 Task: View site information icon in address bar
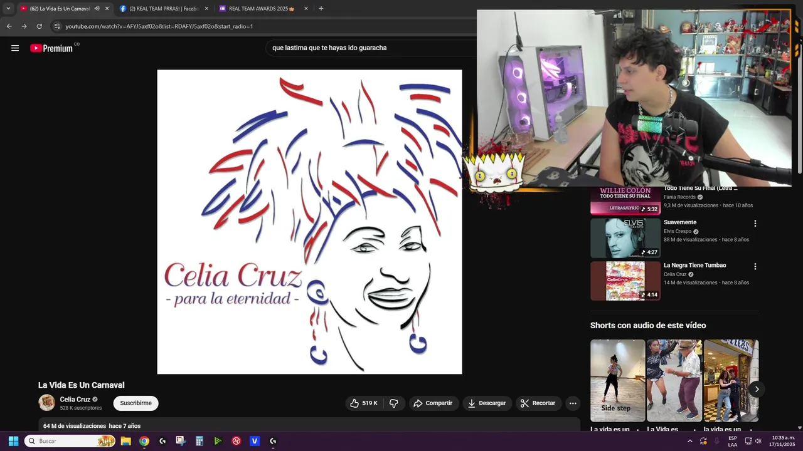(x=57, y=26)
